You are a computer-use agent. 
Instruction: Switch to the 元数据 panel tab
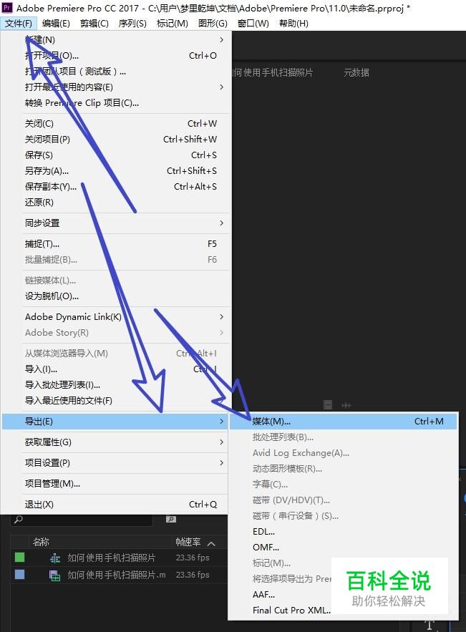click(x=356, y=72)
